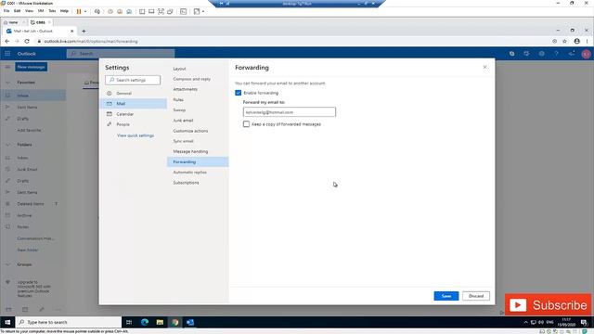Click VMware take snapshot icon
Viewport: 594px width, 334px height.
(x=110, y=11)
